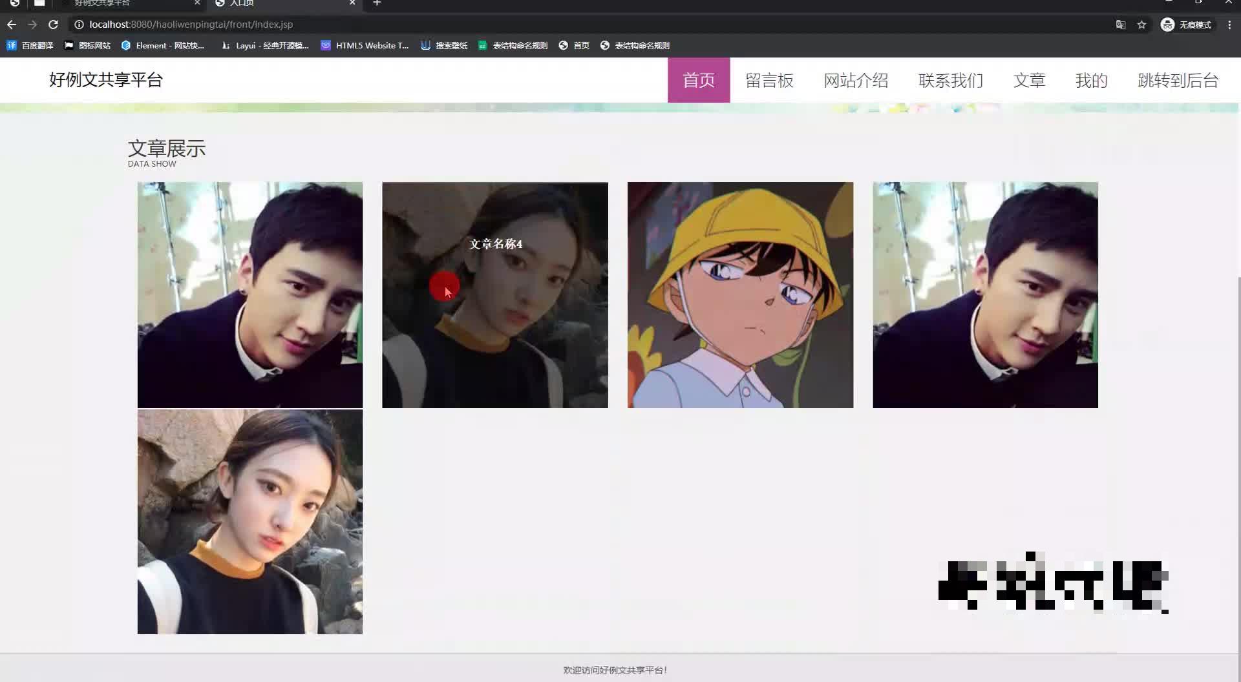The height and width of the screenshot is (682, 1241).
Task: Click the browser forward arrow
Action: 32,25
